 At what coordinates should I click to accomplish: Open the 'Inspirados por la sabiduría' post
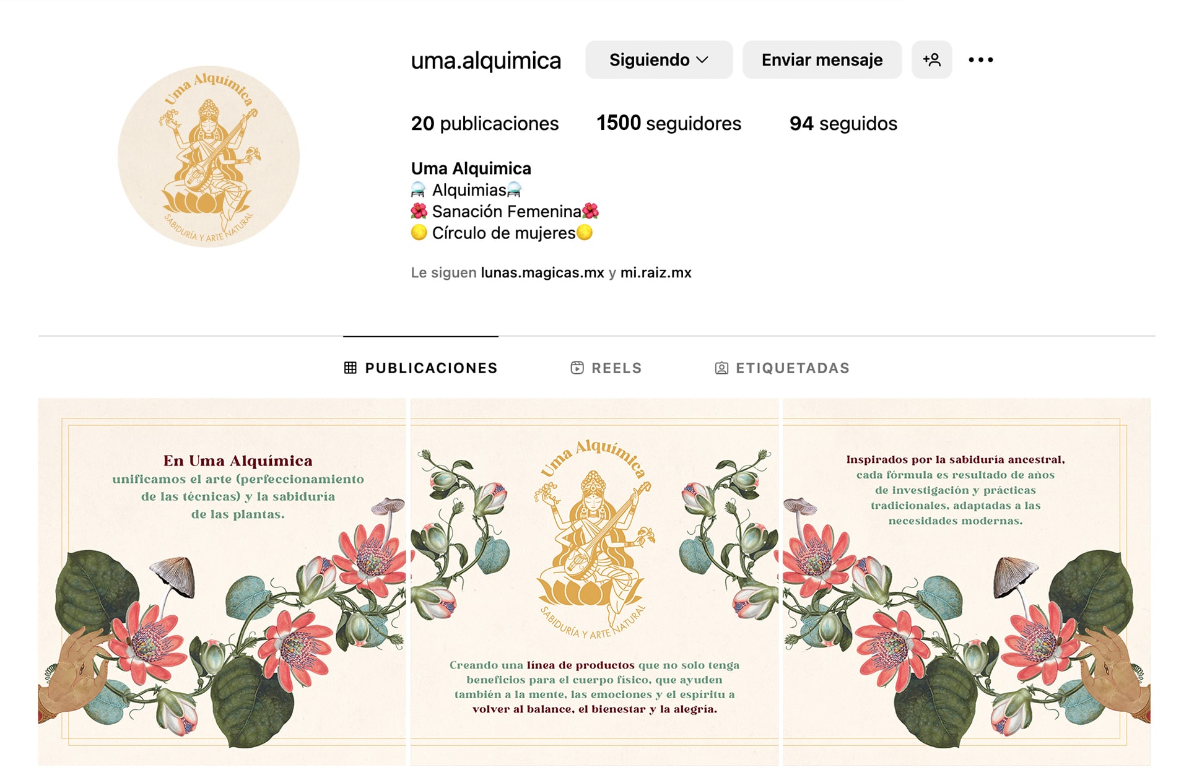(x=967, y=582)
